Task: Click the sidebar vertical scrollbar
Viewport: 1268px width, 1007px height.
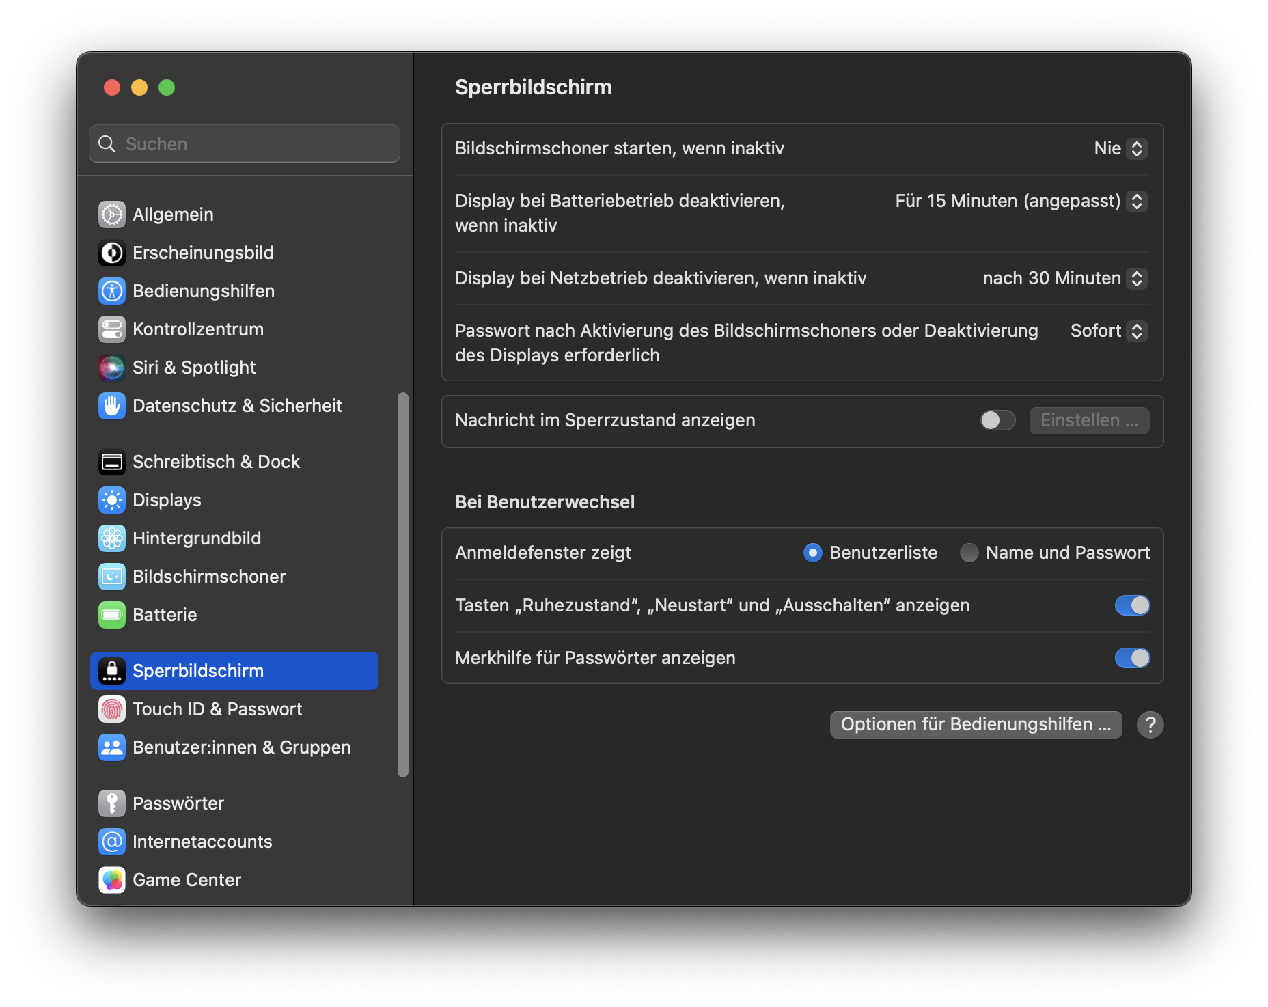Action: click(x=403, y=584)
